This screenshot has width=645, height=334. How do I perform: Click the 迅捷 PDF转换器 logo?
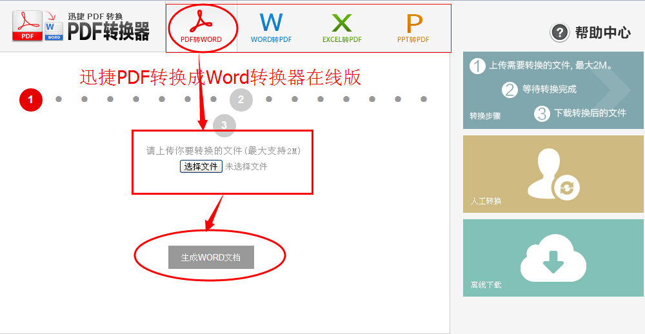tap(81, 26)
